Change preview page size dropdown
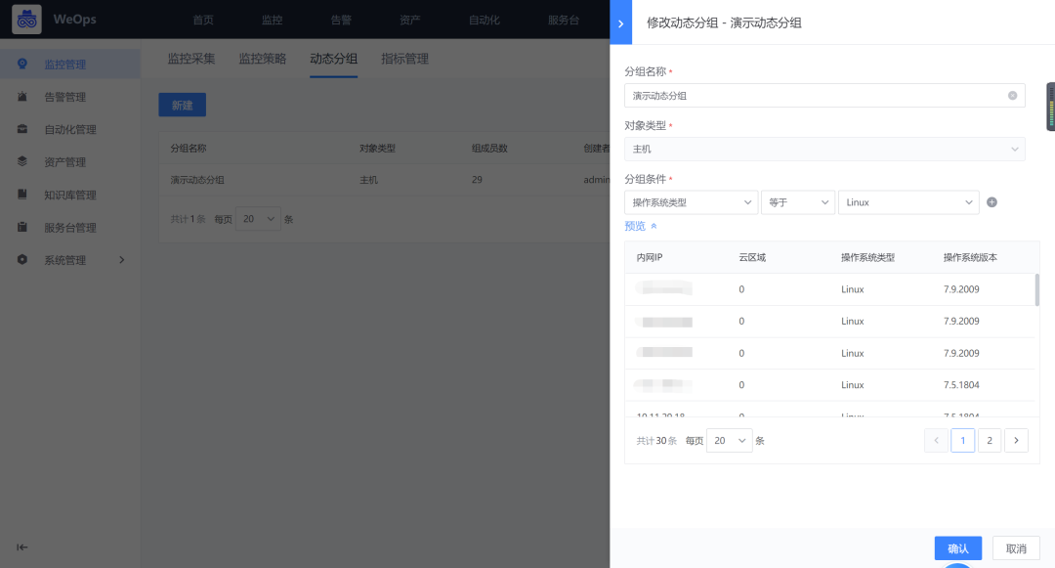This screenshot has height=568, width=1055. pyautogui.click(x=730, y=440)
